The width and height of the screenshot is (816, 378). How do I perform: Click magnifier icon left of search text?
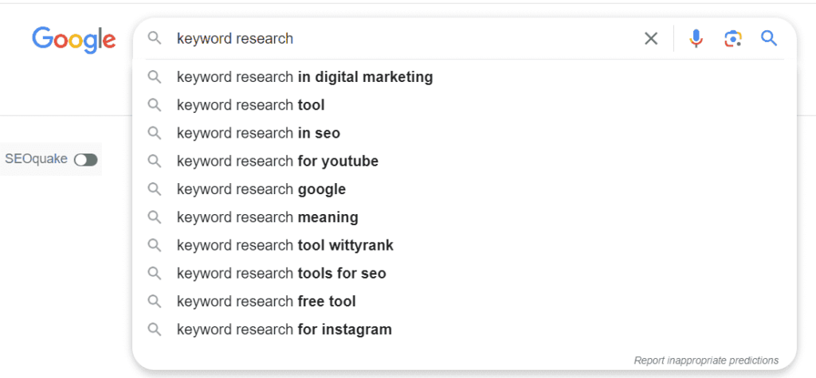[x=154, y=38]
